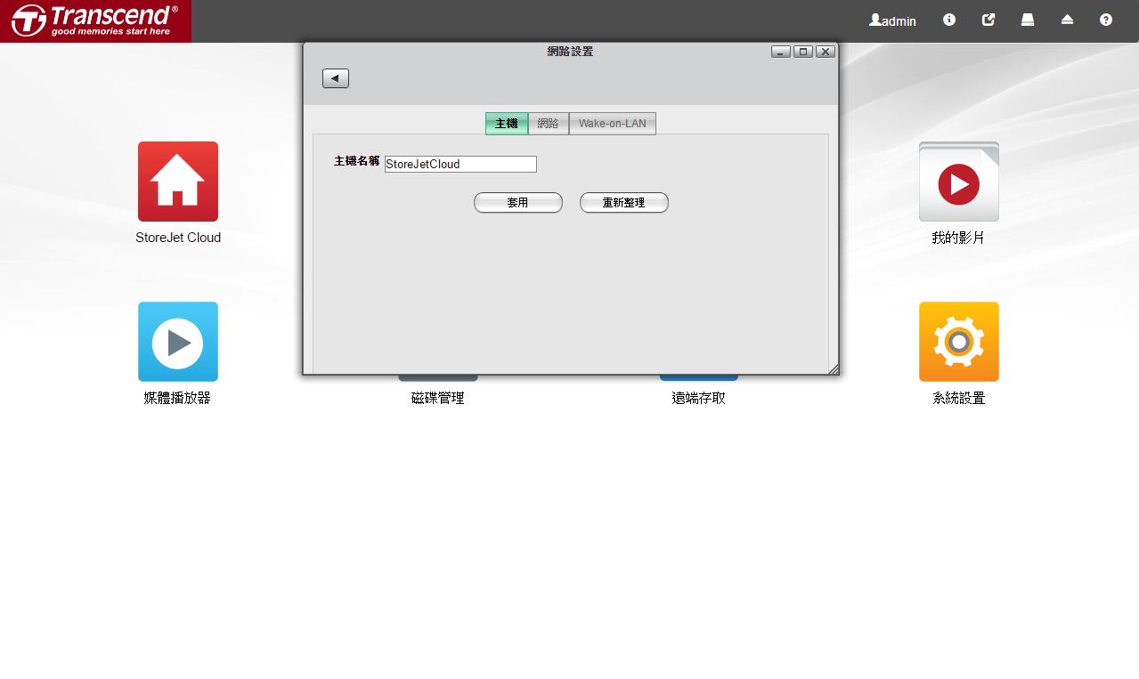Click the dialog resize grip corner
1139x679 pixels.
833,368
